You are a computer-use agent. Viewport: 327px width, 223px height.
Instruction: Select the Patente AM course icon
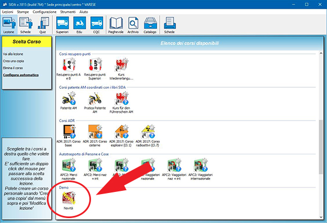point(69,100)
